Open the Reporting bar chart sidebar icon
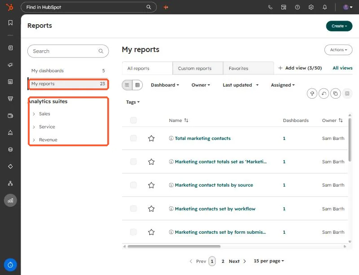This screenshot has height=275, width=359. tap(10, 201)
